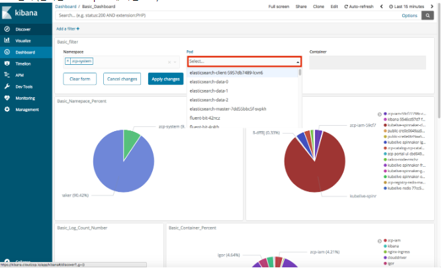The image size is (444, 268).
Task: Choose elasticsearch-data-0 pod option
Action: 242,82
